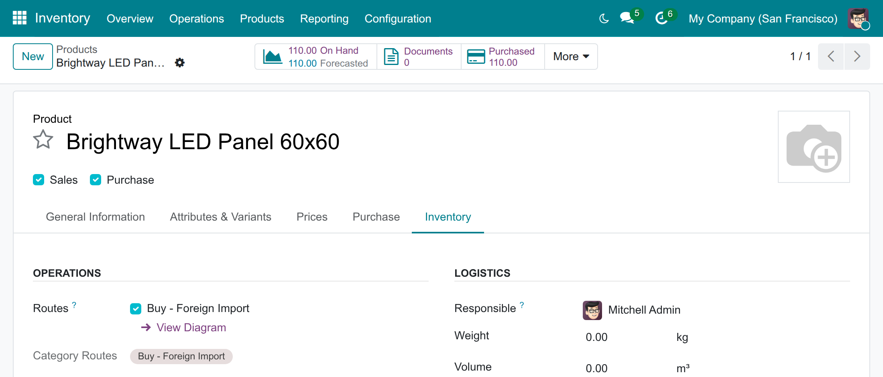Open On Hand stock chart button

(x=316, y=57)
